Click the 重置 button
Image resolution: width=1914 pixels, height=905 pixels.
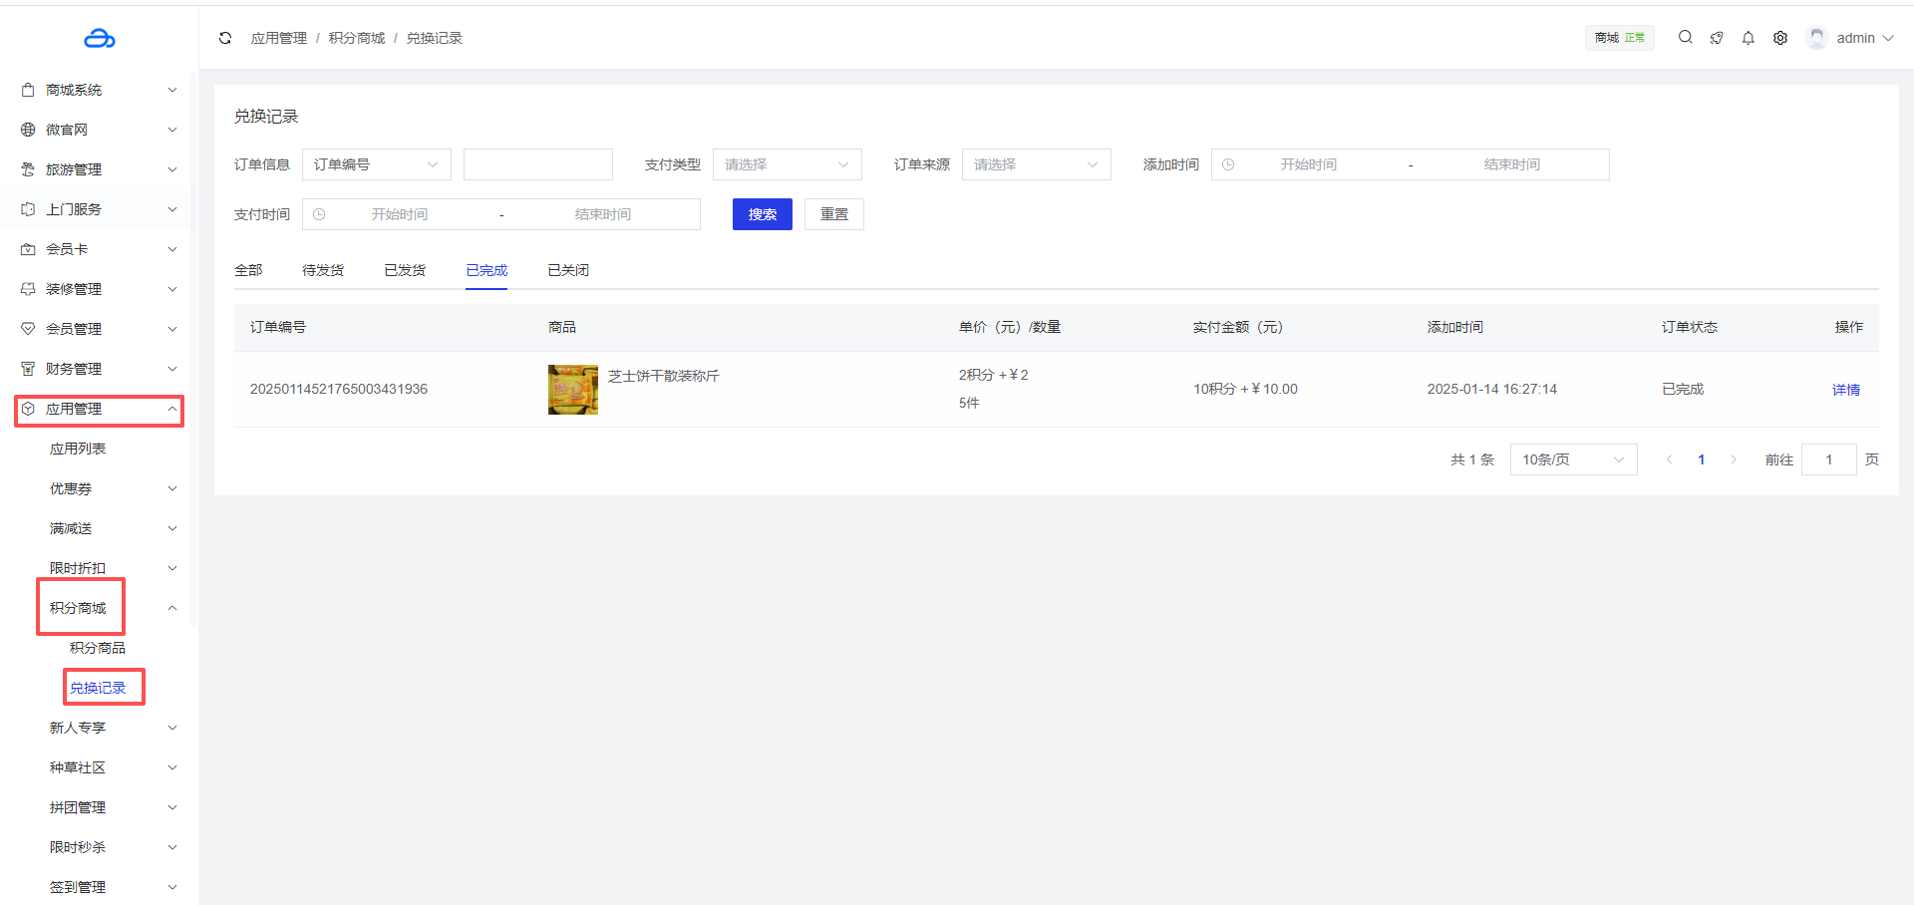[833, 214]
